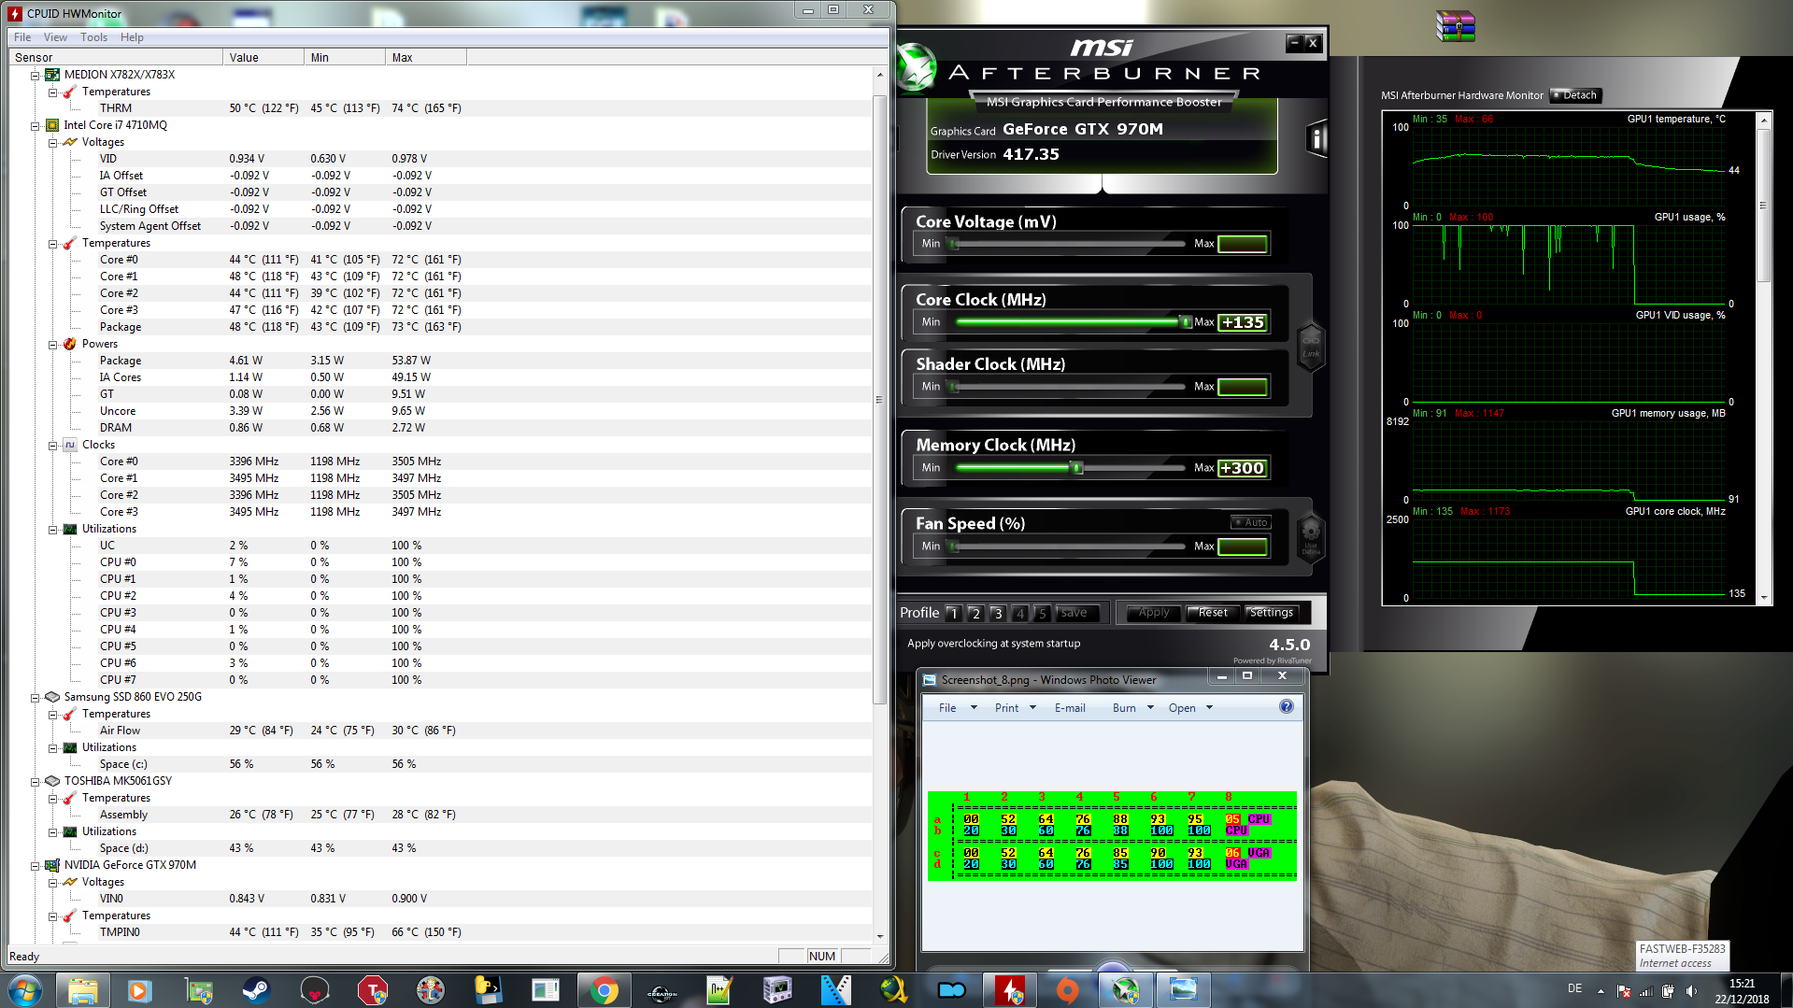The width and height of the screenshot is (1793, 1008).
Task: Click the Memory Clock +300 value field
Action: (1243, 468)
